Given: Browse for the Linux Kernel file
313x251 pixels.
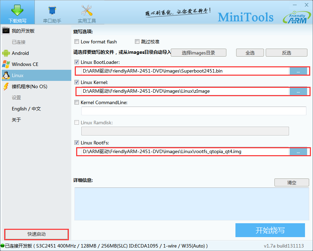Looking at the screenshot, I should point(298,91).
